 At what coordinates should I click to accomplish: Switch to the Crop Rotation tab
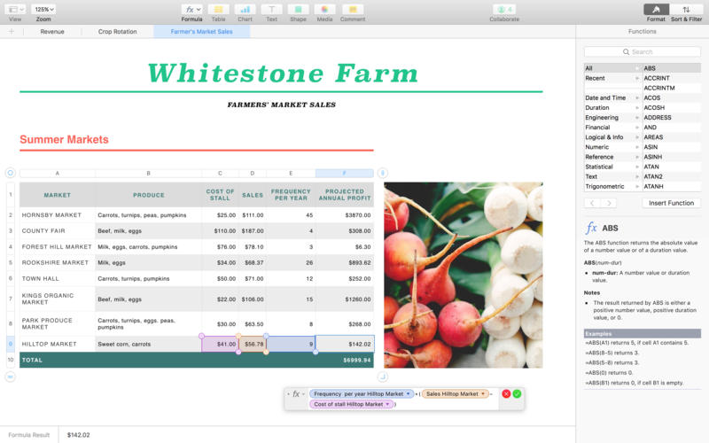point(117,31)
